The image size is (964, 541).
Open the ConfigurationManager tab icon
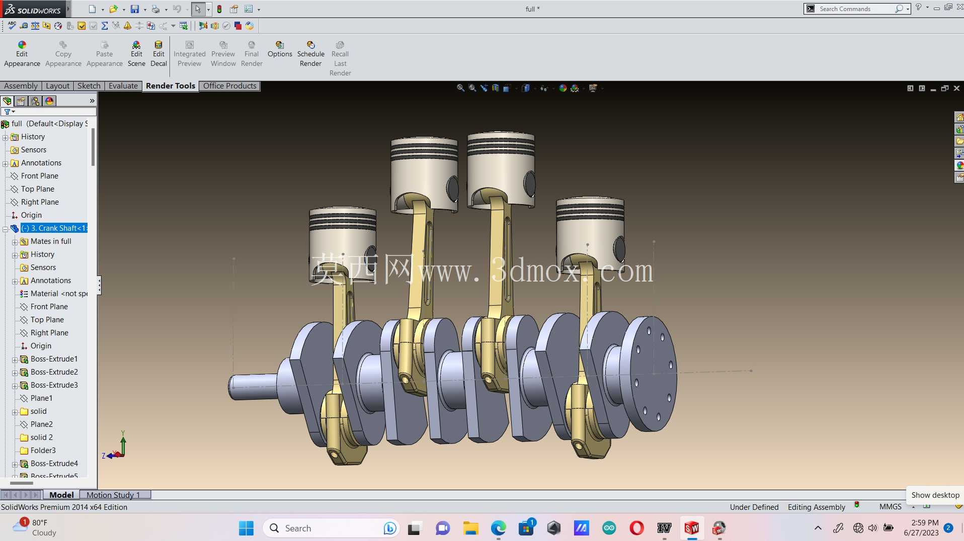[35, 101]
